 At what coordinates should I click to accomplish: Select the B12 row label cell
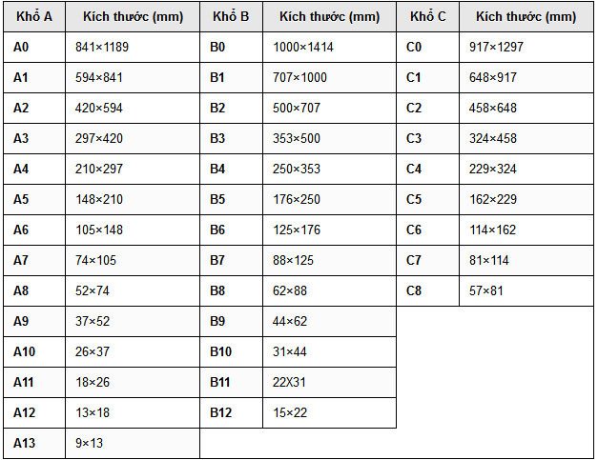(x=221, y=412)
